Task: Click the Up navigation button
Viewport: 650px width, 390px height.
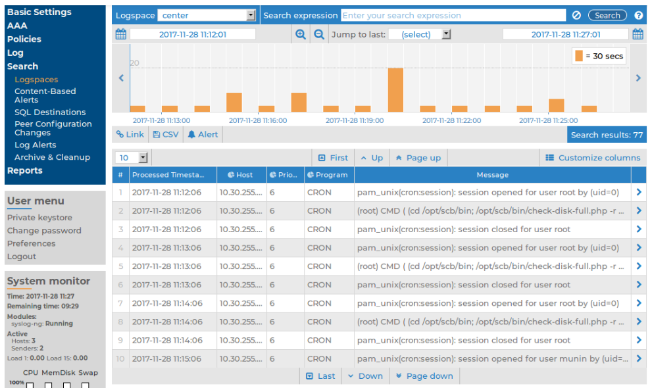Action: (372, 157)
